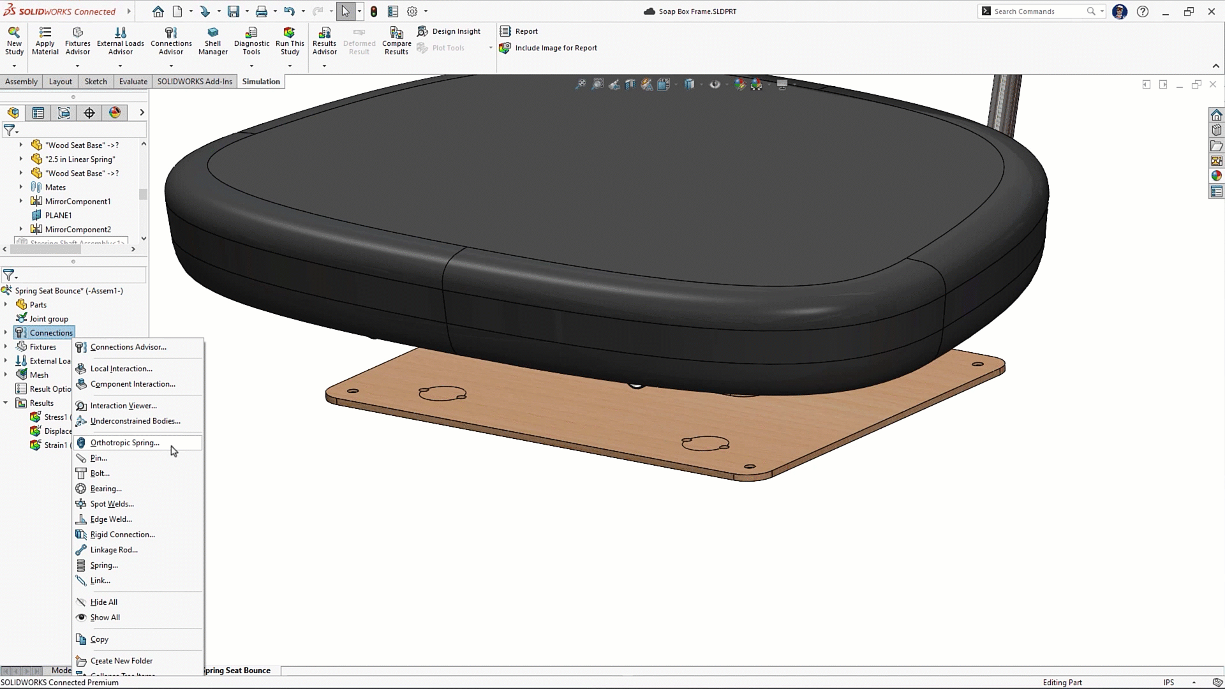The width and height of the screenshot is (1225, 689).
Task: Open the Report tool
Action: [x=519, y=31]
